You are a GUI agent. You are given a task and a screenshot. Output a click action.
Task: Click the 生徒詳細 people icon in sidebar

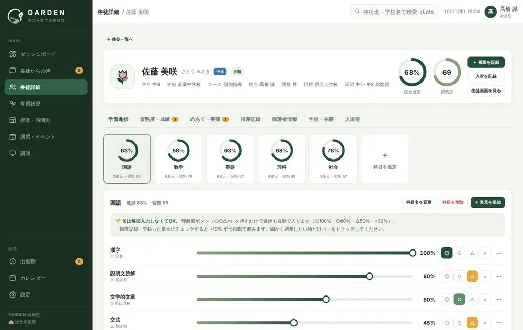coord(13,87)
